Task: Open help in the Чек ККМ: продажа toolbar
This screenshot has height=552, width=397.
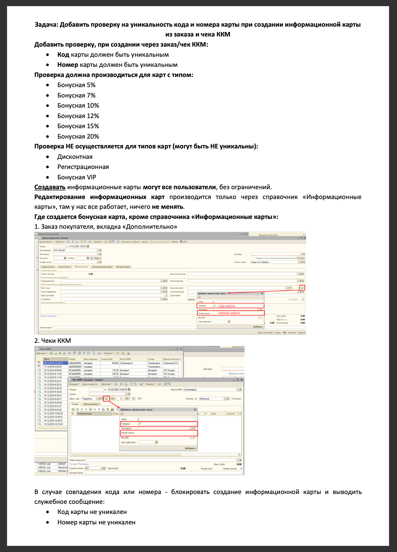Action: click(x=160, y=384)
